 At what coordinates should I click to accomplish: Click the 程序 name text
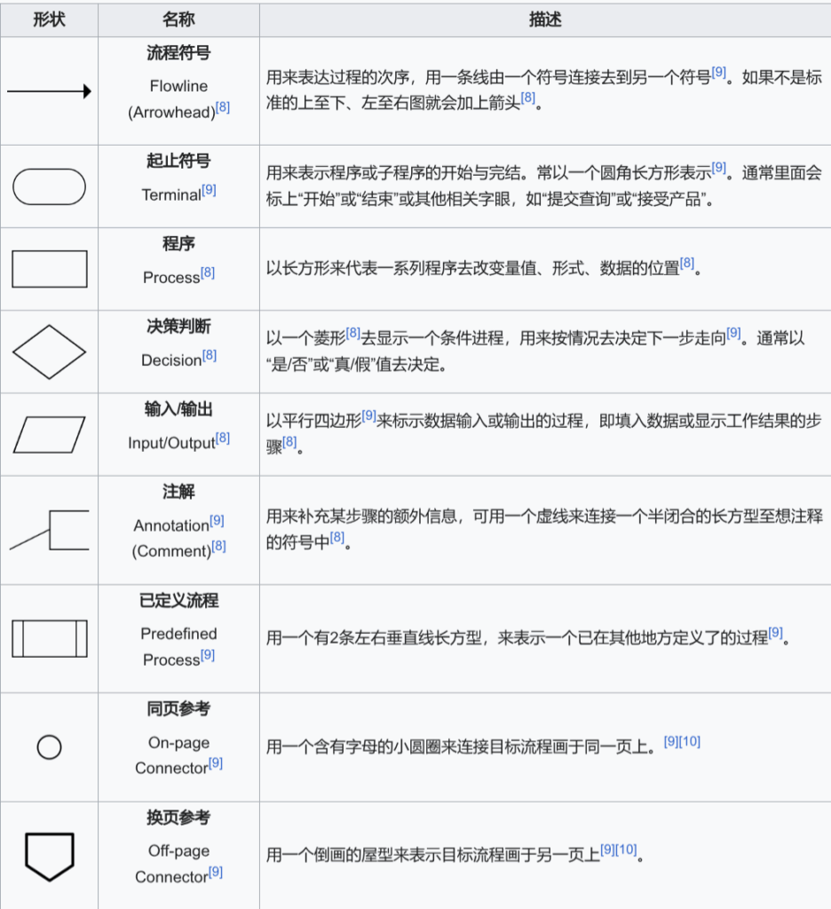point(178,243)
